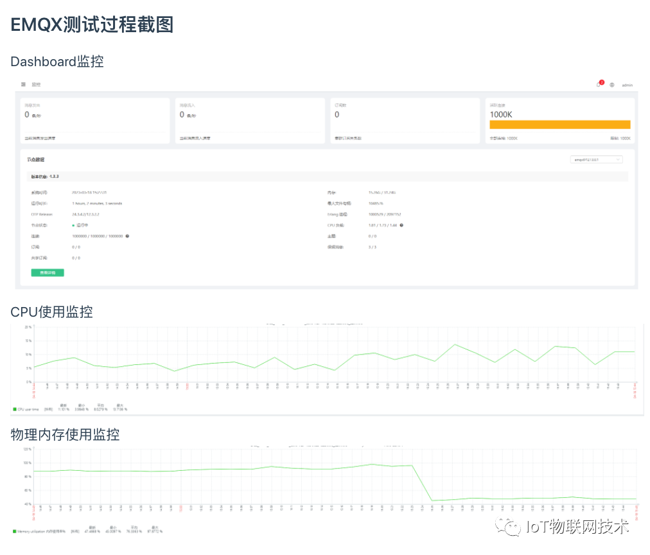Click the green Memory utilization legend square
The image size is (650, 555).
tap(15, 531)
